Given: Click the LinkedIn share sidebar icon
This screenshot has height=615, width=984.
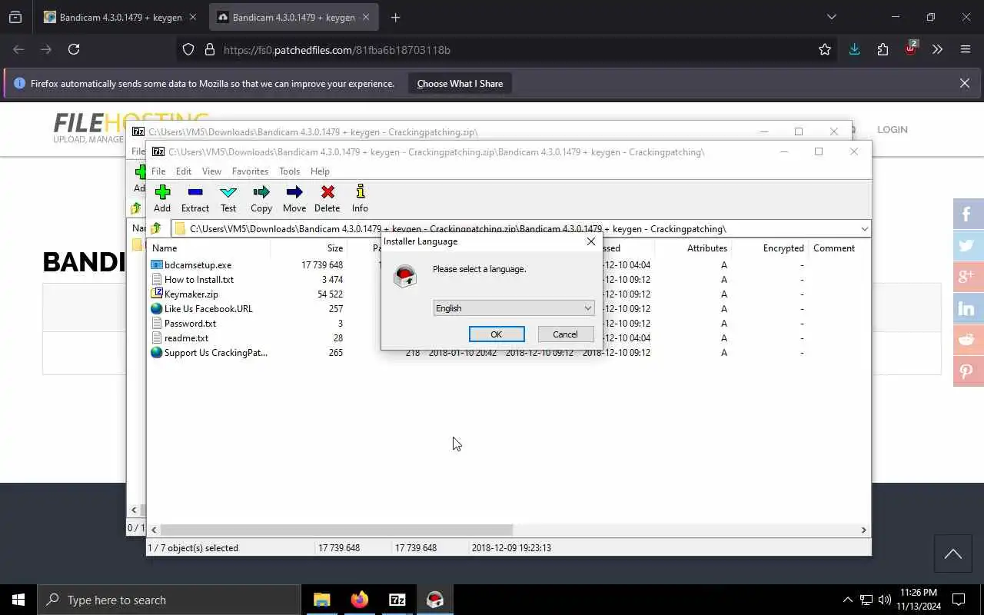Looking at the screenshot, I should (968, 308).
